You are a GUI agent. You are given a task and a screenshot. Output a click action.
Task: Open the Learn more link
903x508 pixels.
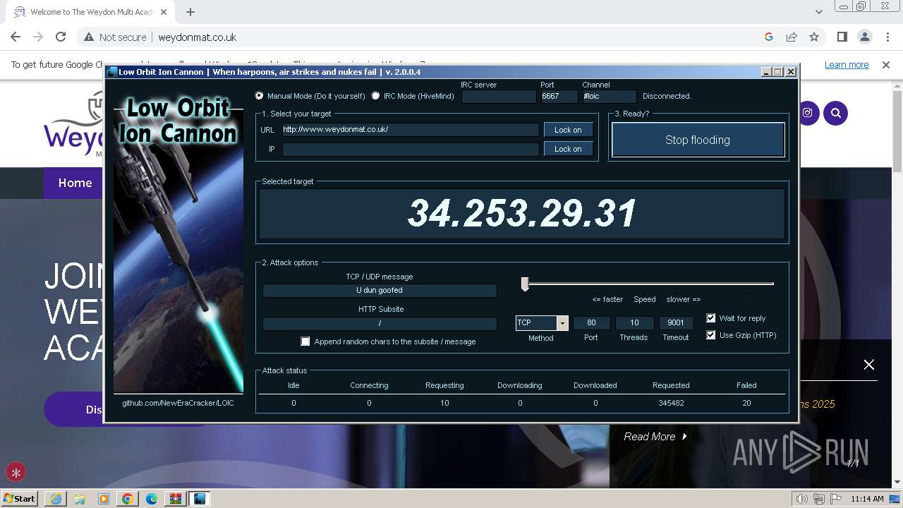point(847,65)
